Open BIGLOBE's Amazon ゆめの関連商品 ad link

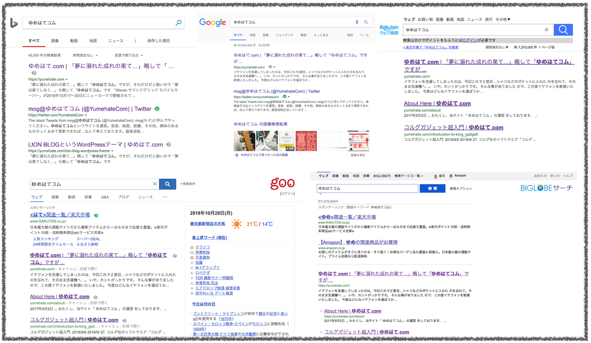358,243
